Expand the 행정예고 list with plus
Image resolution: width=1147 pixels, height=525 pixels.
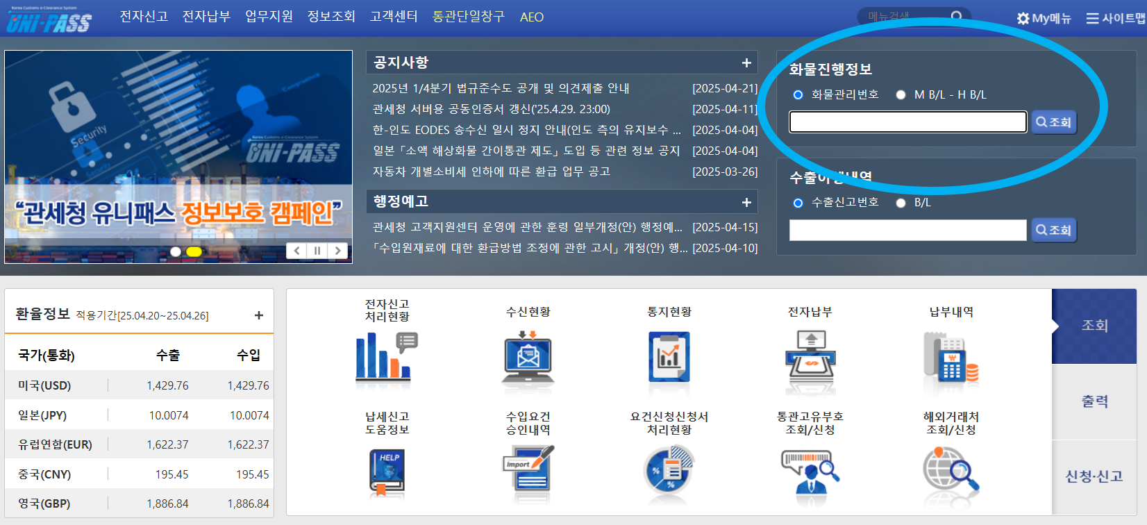[746, 202]
